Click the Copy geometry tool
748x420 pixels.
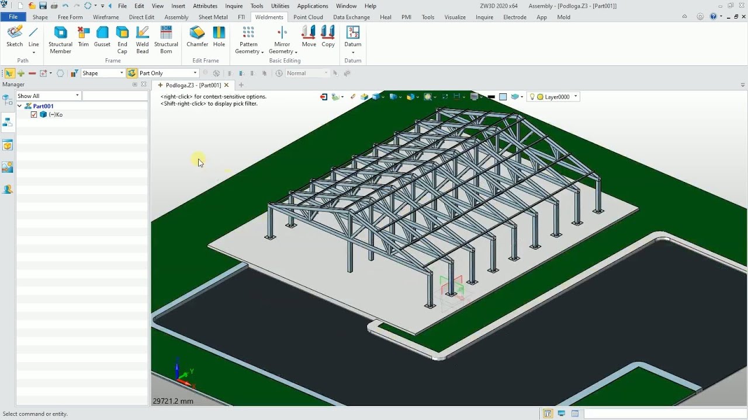click(328, 36)
